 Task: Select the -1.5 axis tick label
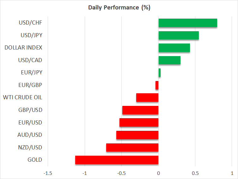(x=48, y=173)
